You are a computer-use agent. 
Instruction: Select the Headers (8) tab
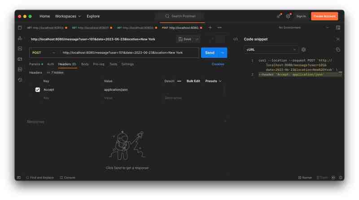[67, 64]
